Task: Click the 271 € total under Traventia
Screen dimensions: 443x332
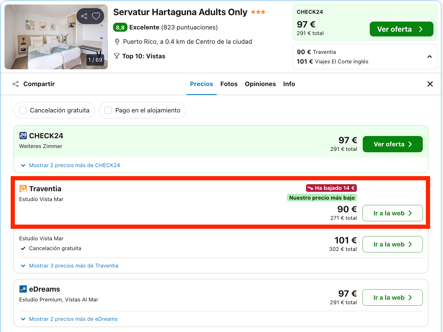Action: (x=344, y=218)
